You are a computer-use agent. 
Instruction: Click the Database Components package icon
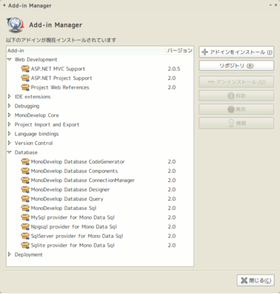[25, 171]
